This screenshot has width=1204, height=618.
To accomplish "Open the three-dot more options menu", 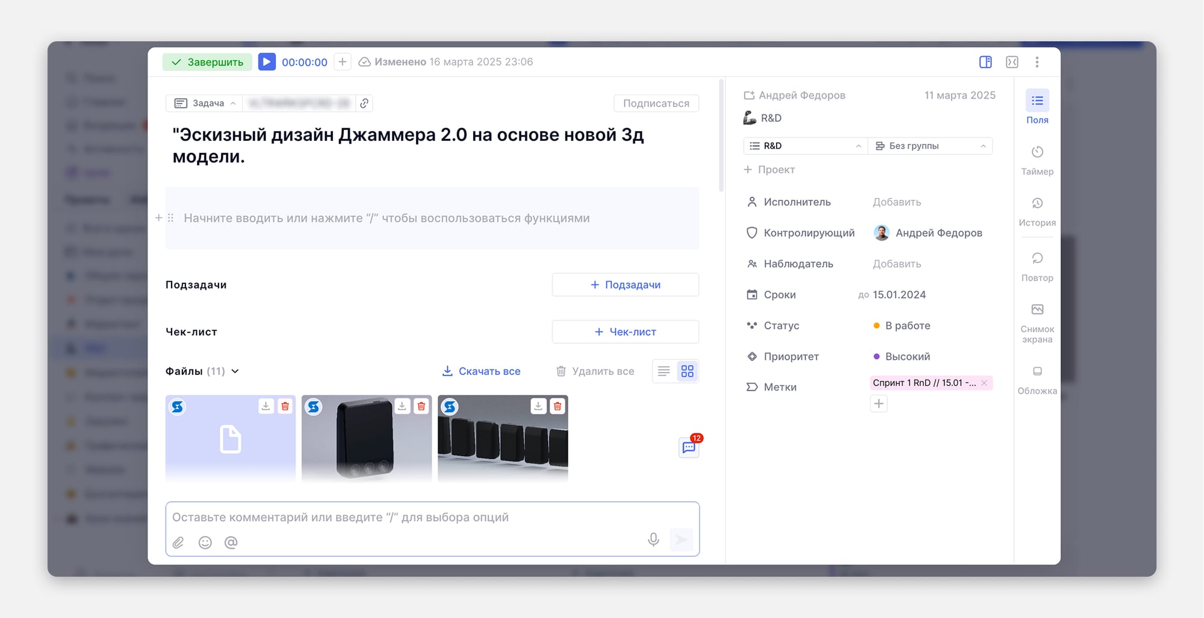I will point(1037,62).
